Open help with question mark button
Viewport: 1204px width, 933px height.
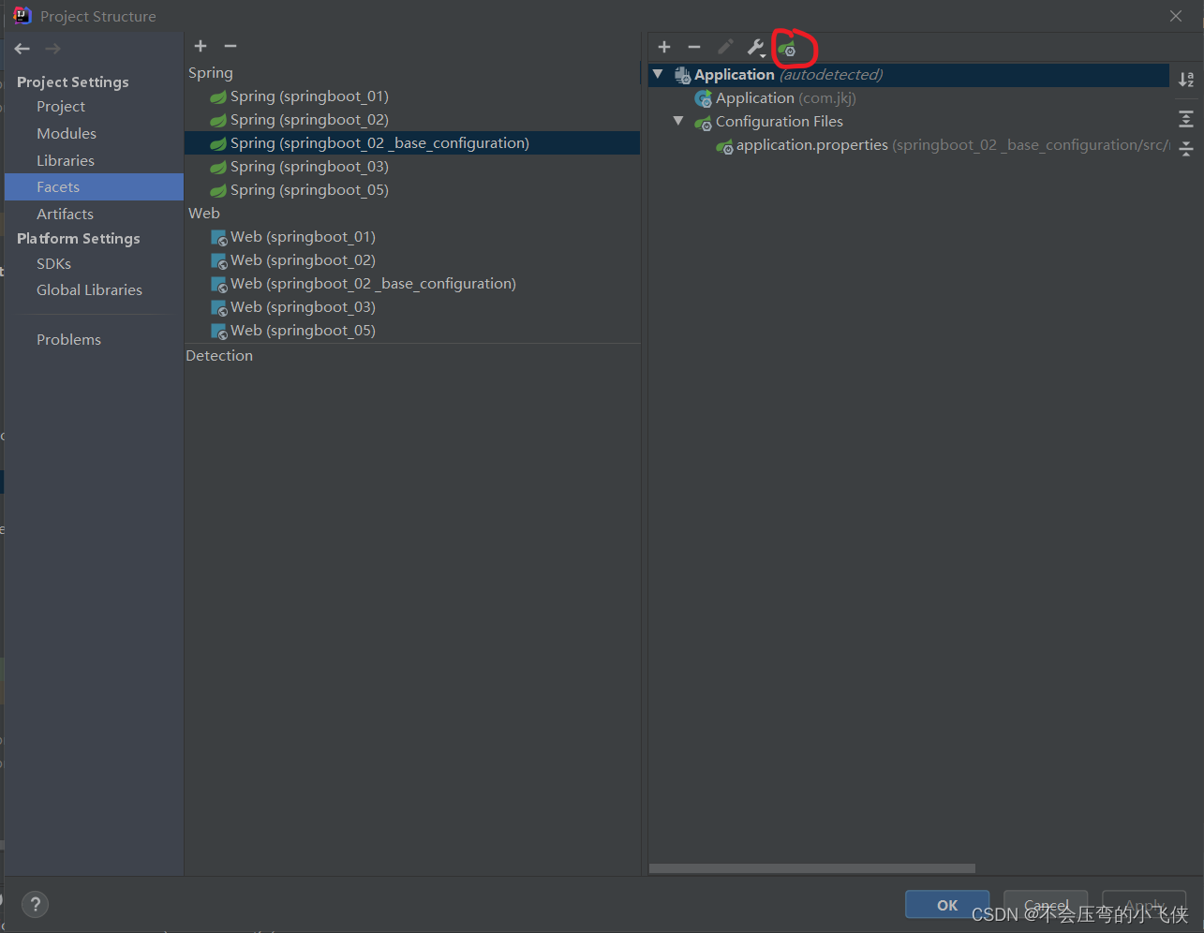35,904
